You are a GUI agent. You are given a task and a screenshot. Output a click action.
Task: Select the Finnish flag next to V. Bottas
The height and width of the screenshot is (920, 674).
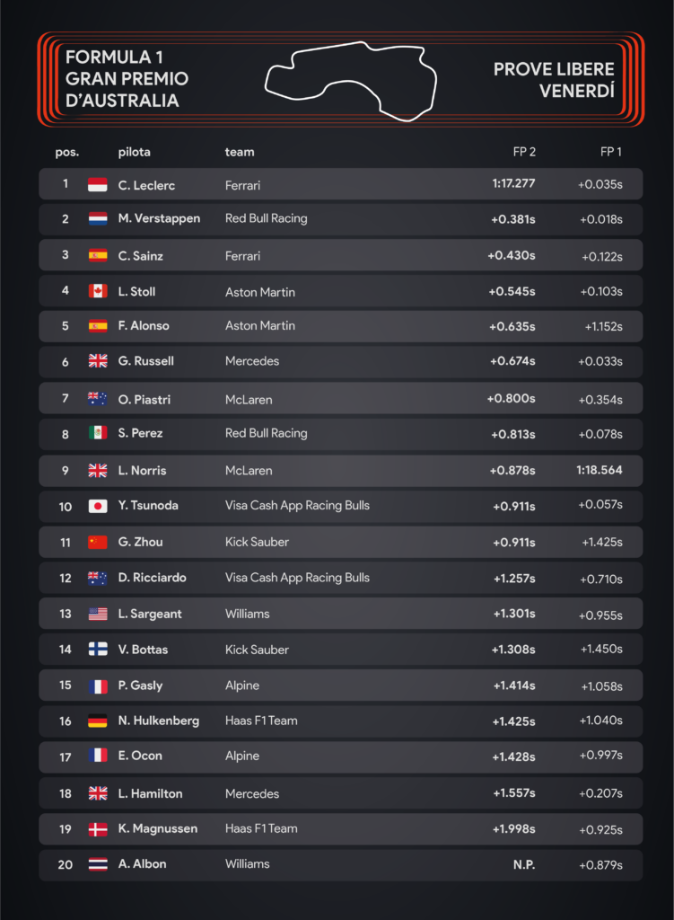(x=98, y=650)
